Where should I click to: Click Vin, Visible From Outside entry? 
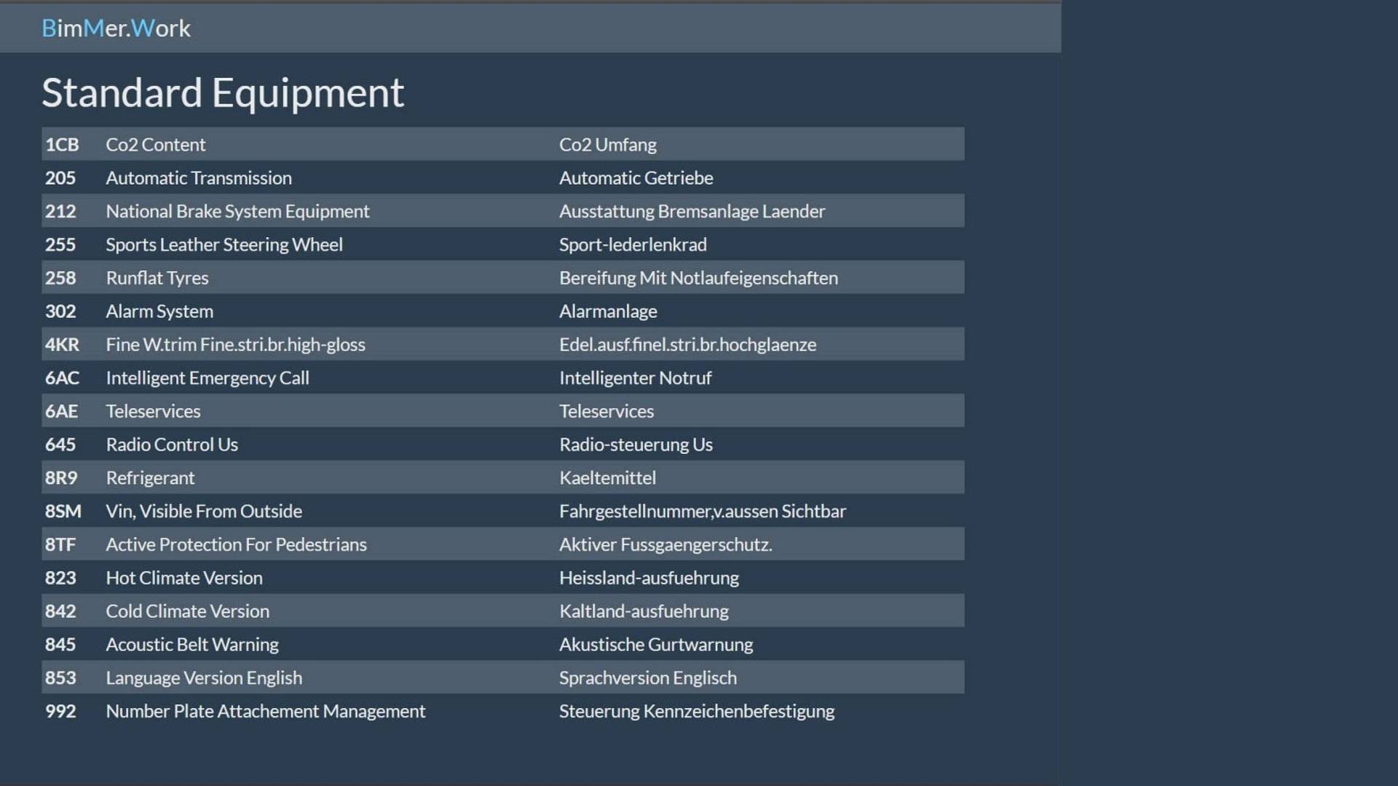(x=203, y=512)
